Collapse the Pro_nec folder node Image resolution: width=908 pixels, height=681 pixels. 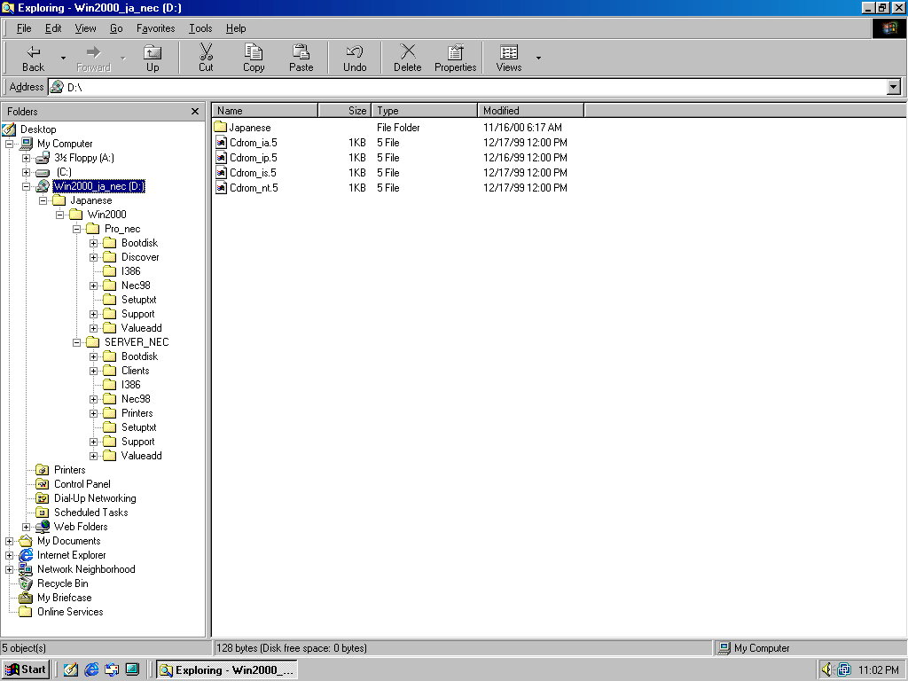click(76, 229)
